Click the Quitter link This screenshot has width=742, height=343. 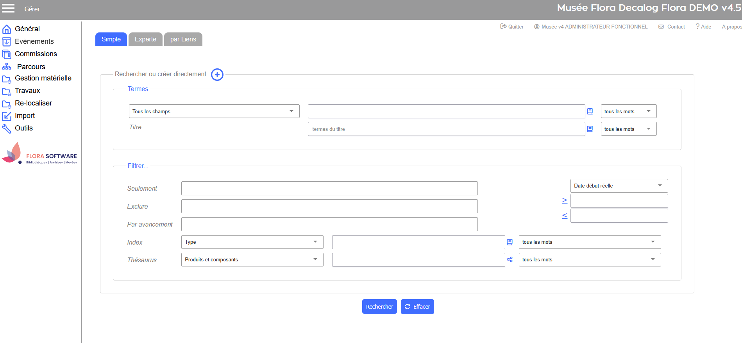512,27
